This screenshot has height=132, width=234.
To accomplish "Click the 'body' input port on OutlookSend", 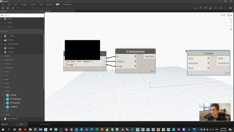I will (x=126, y=66).
